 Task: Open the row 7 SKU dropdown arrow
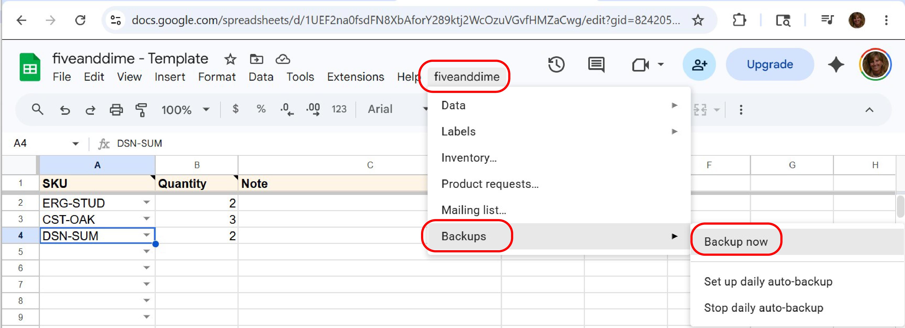147,284
